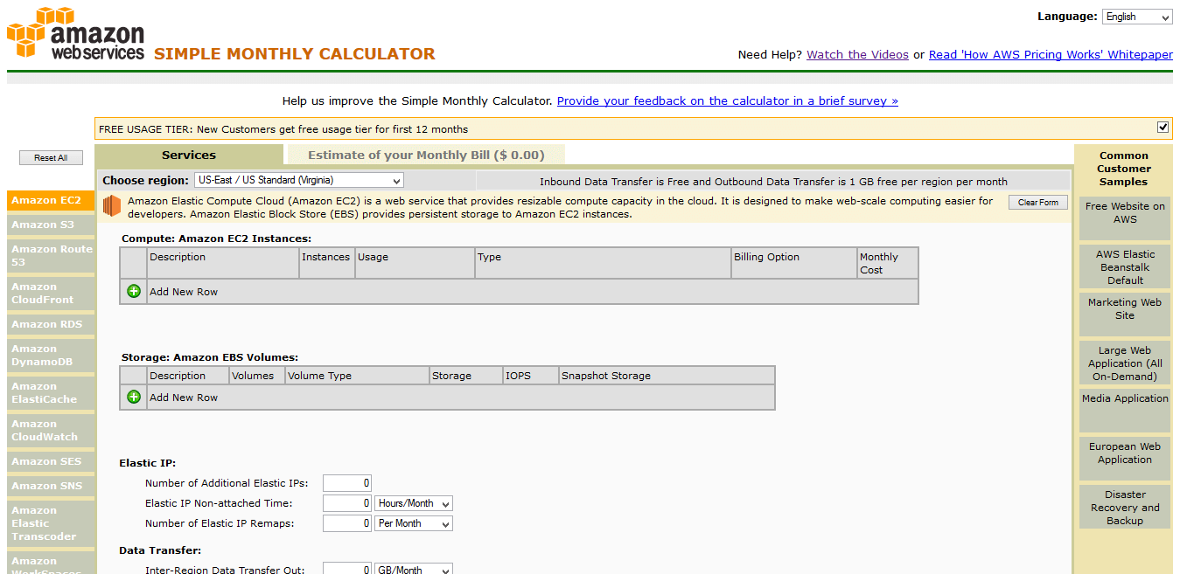
Task: Load the Free Website on AWS sample
Action: (x=1125, y=218)
